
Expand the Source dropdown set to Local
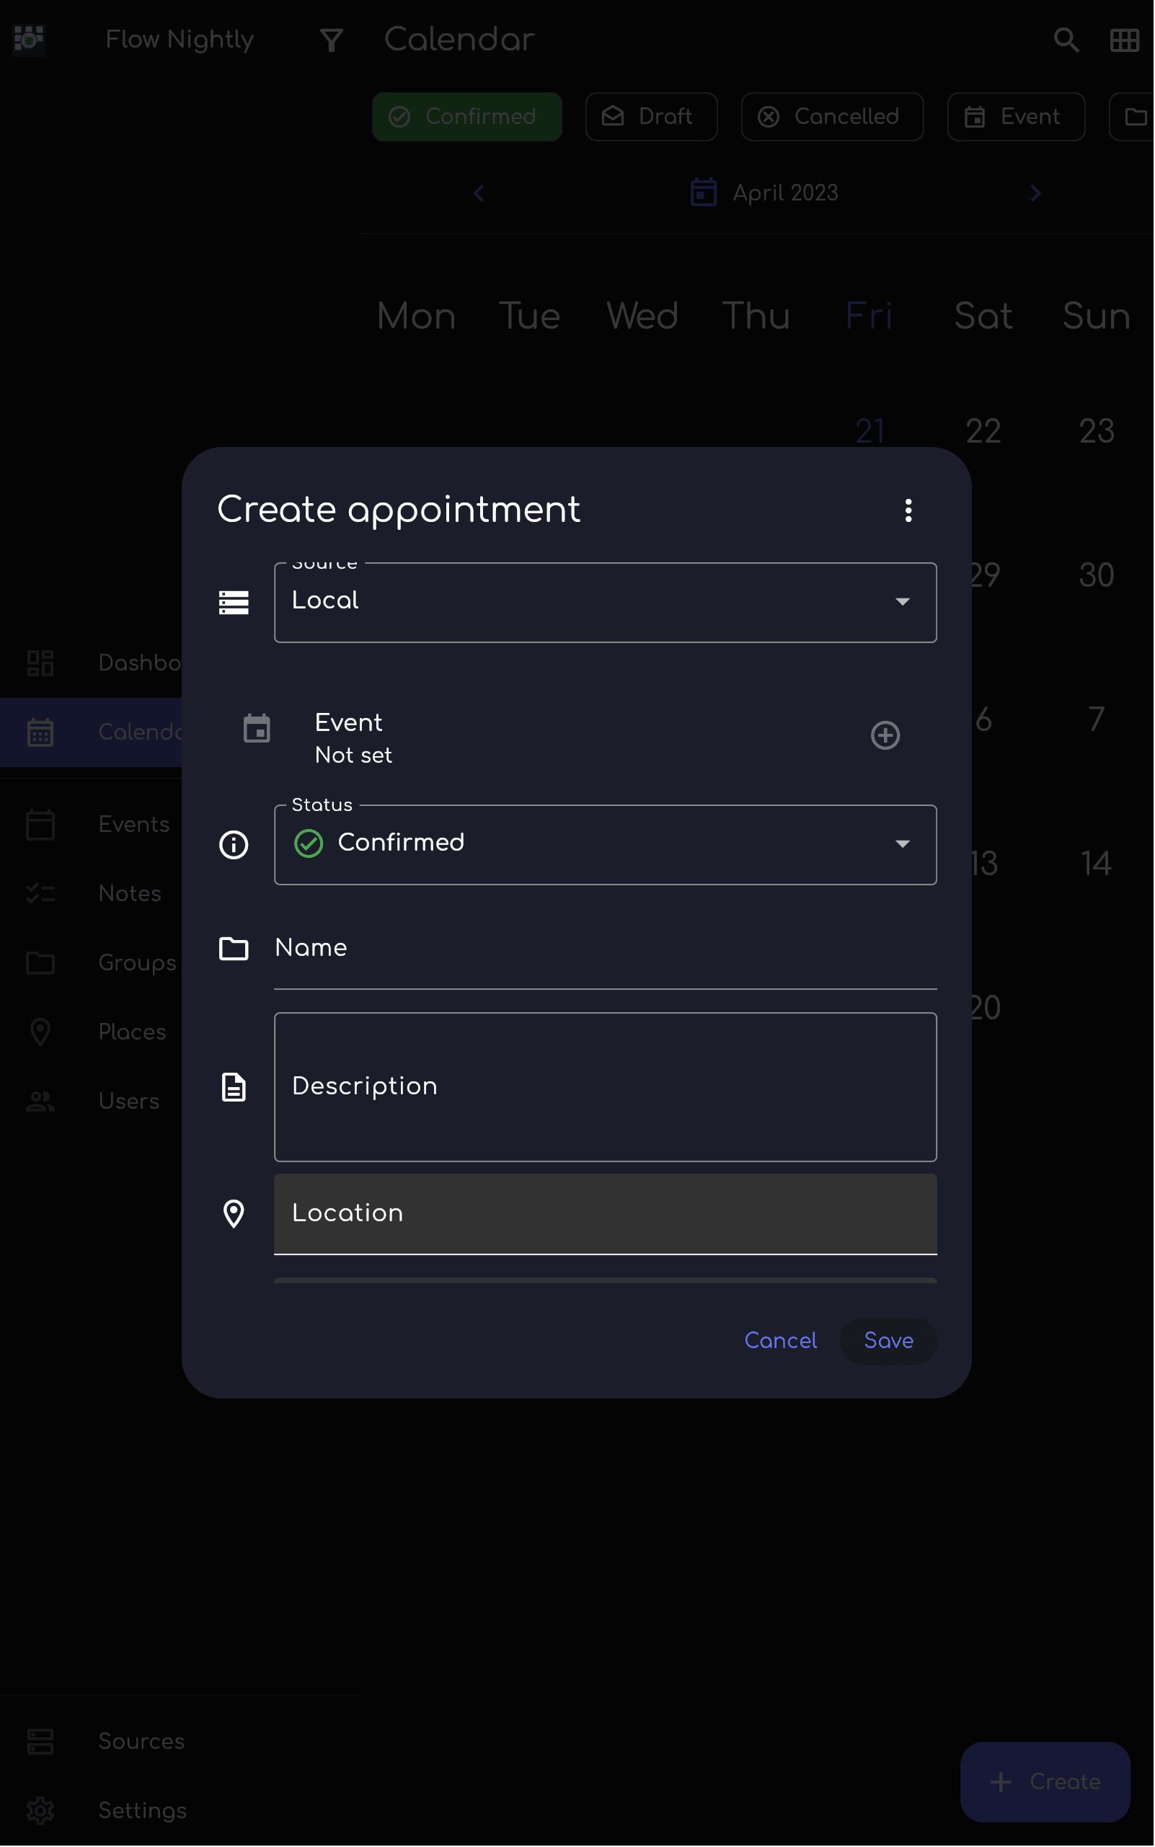tap(605, 602)
